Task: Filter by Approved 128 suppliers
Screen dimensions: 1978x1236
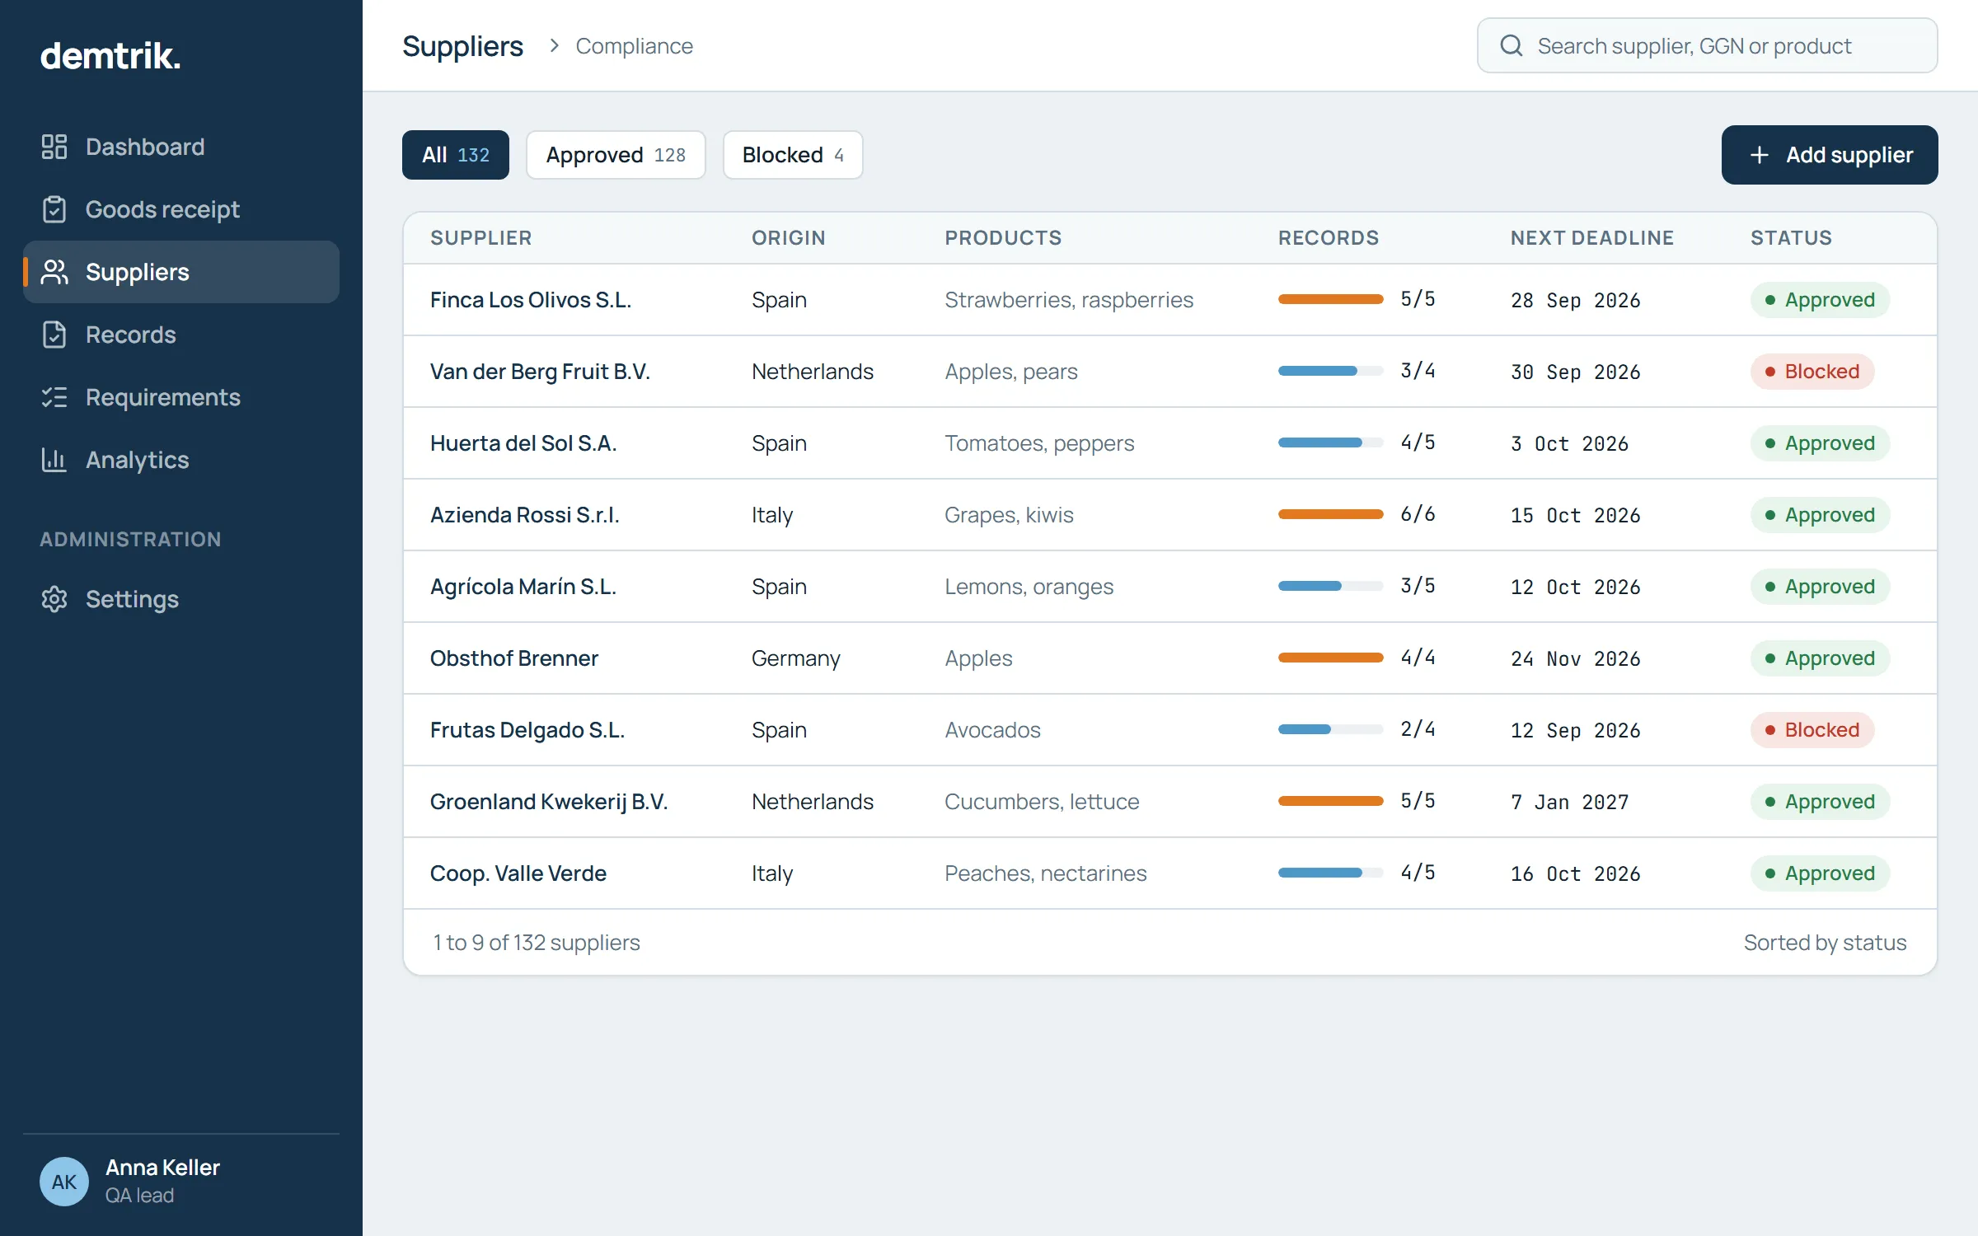Action: 616,155
